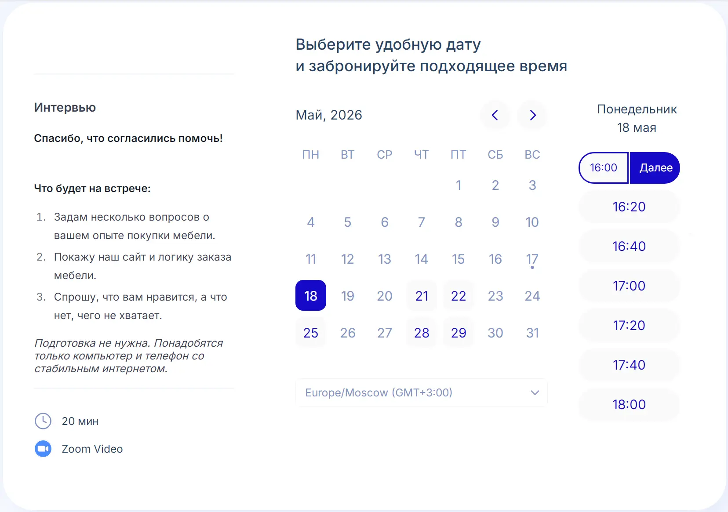Click the СБ weekday header
The image size is (728, 512).
point(495,155)
